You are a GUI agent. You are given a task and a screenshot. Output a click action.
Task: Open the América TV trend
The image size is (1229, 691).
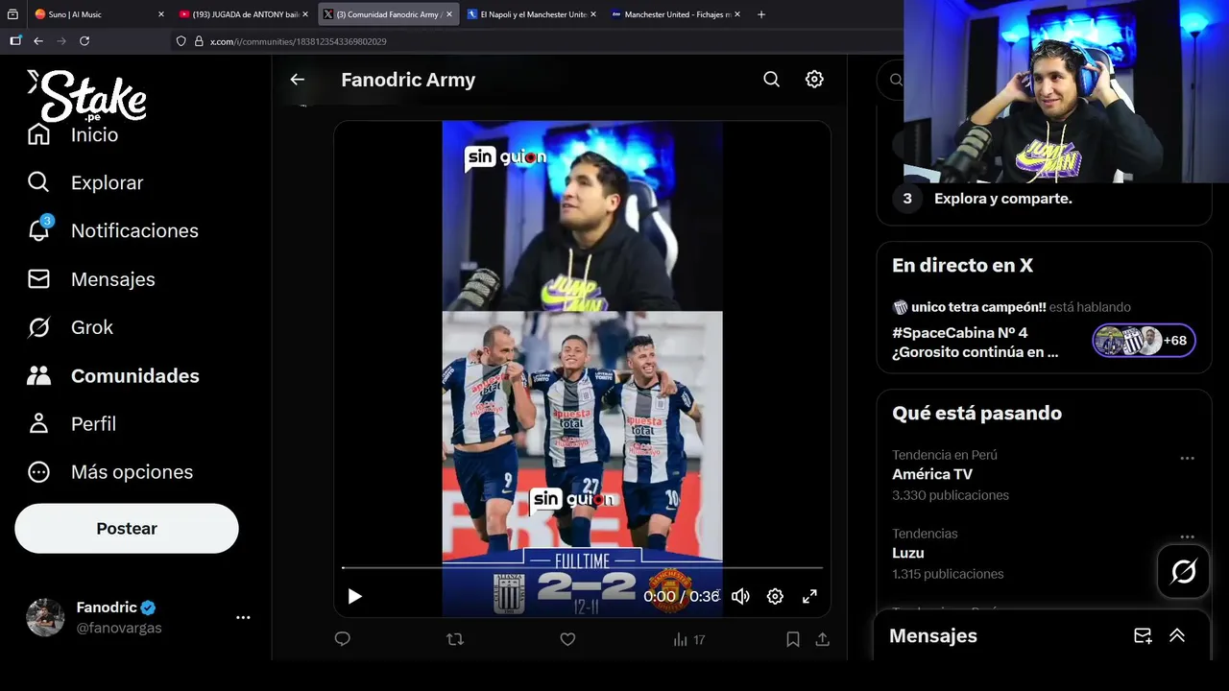pyautogui.click(x=932, y=474)
